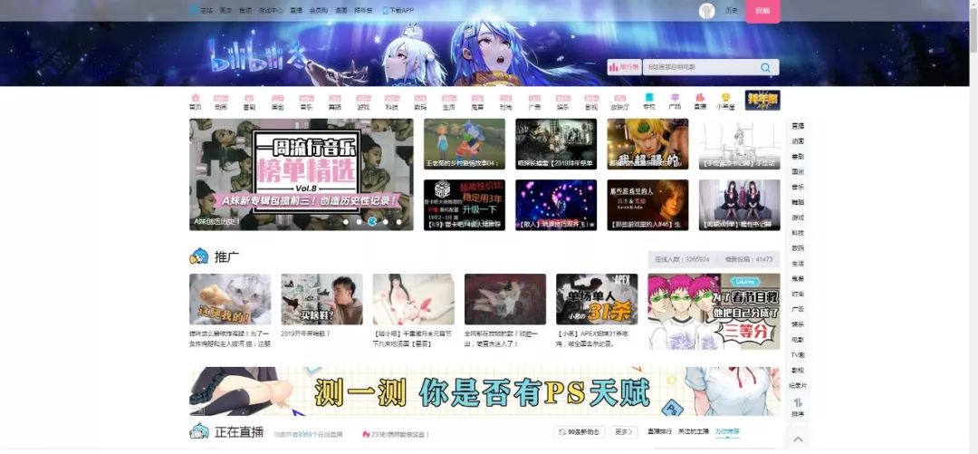Select the first carousel dot on the banner

(346, 222)
